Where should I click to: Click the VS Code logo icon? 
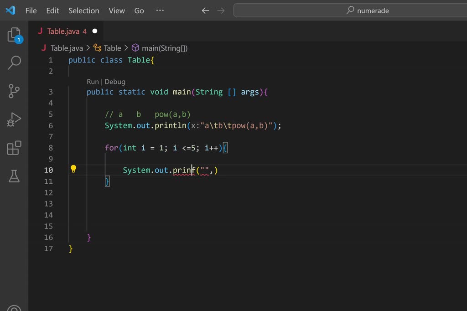[x=10, y=10]
